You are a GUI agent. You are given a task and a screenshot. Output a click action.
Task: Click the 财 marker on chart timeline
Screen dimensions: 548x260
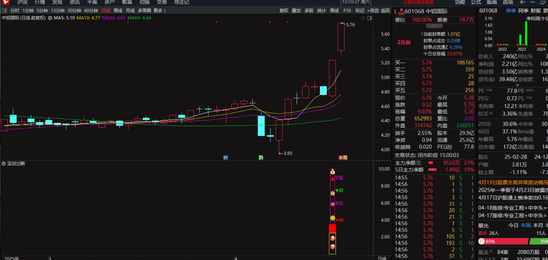pyautogui.click(x=225, y=158)
